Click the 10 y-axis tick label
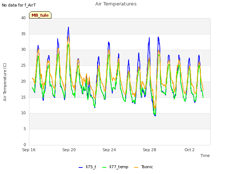This screenshot has width=232, height=174. click(23, 113)
